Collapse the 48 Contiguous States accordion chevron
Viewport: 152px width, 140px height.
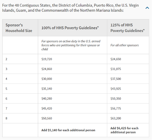point(147,8)
